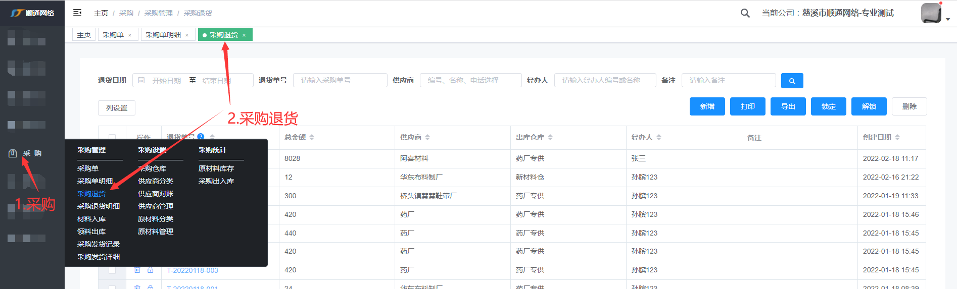Image resolution: width=957 pixels, height=289 pixels.
Task: Sort the table by 总金额 column
Action: point(312,137)
